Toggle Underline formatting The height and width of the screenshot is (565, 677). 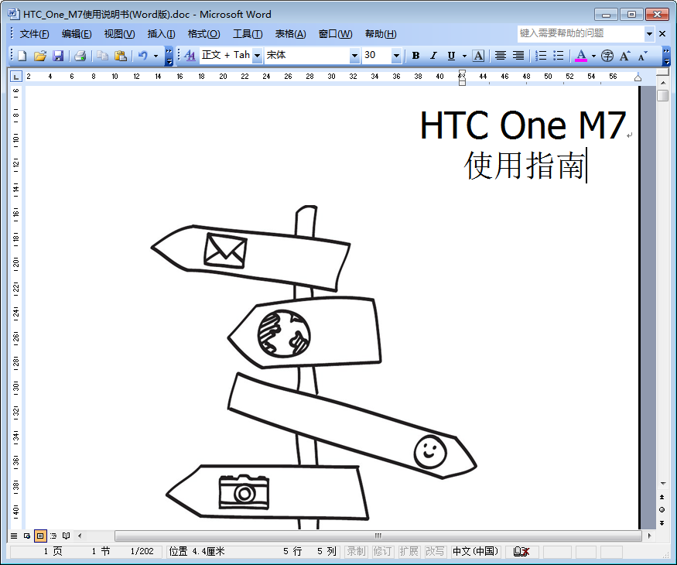tap(451, 56)
